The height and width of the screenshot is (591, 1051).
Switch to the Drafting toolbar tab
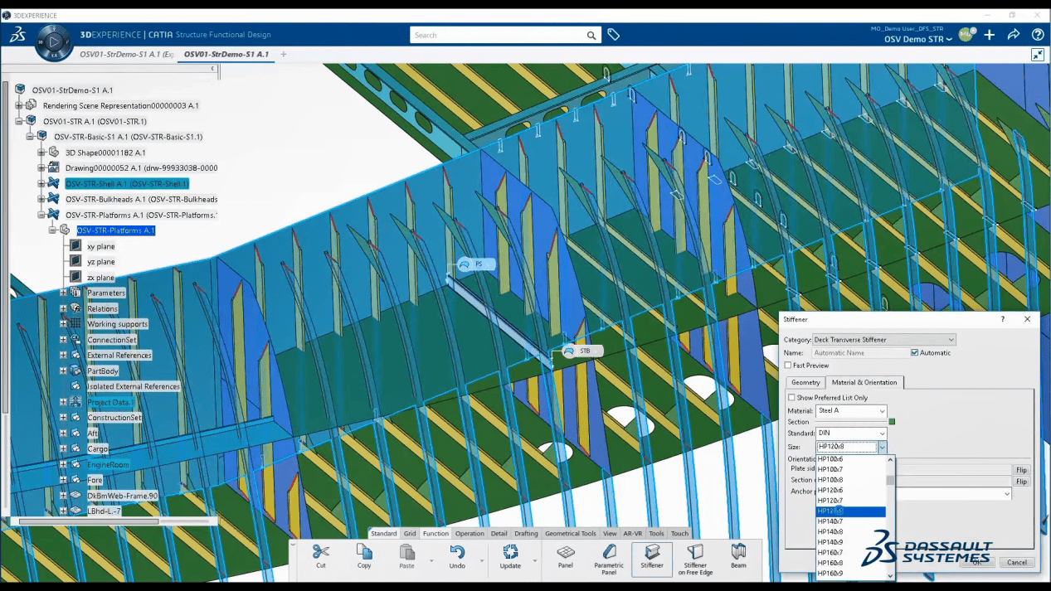(526, 534)
